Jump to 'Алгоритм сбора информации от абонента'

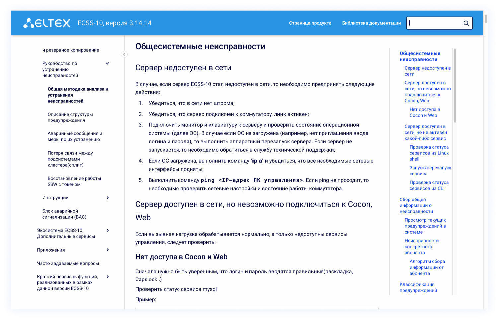point(427,267)
